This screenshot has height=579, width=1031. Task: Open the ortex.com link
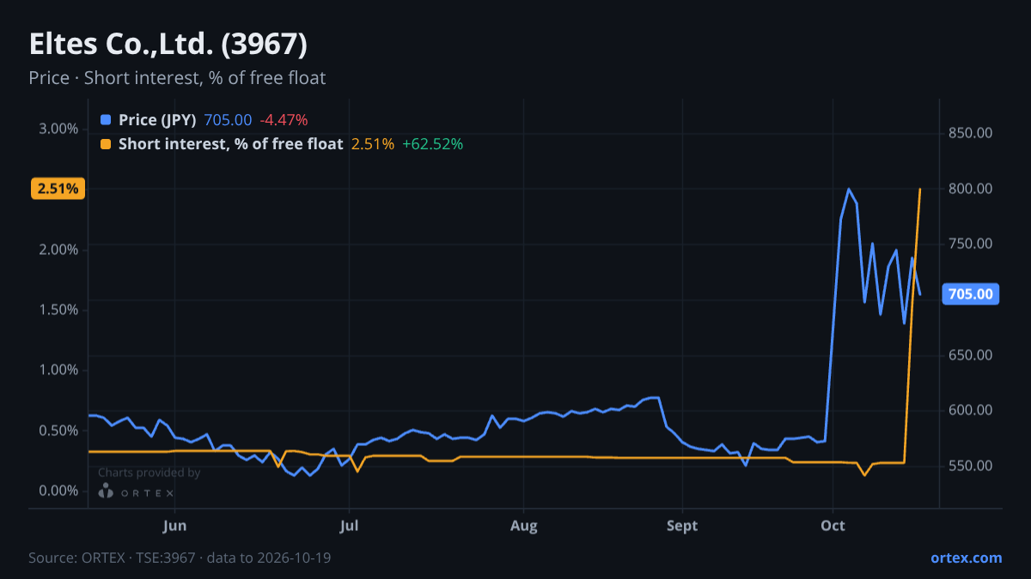[966, 558]
